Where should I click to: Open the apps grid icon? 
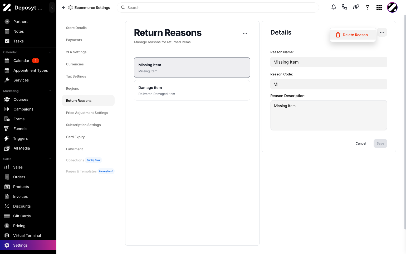click(x=379, y=7)
